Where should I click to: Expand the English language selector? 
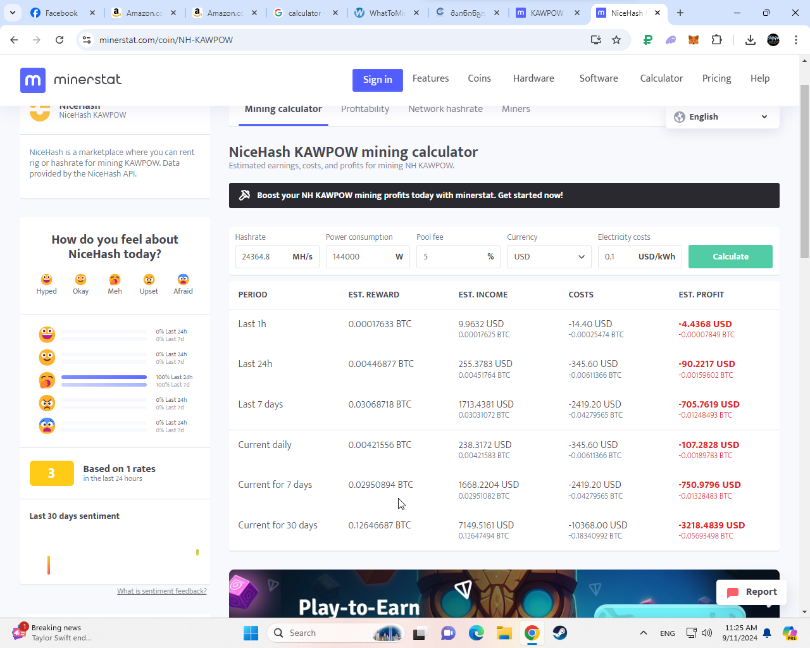(722, 117)
